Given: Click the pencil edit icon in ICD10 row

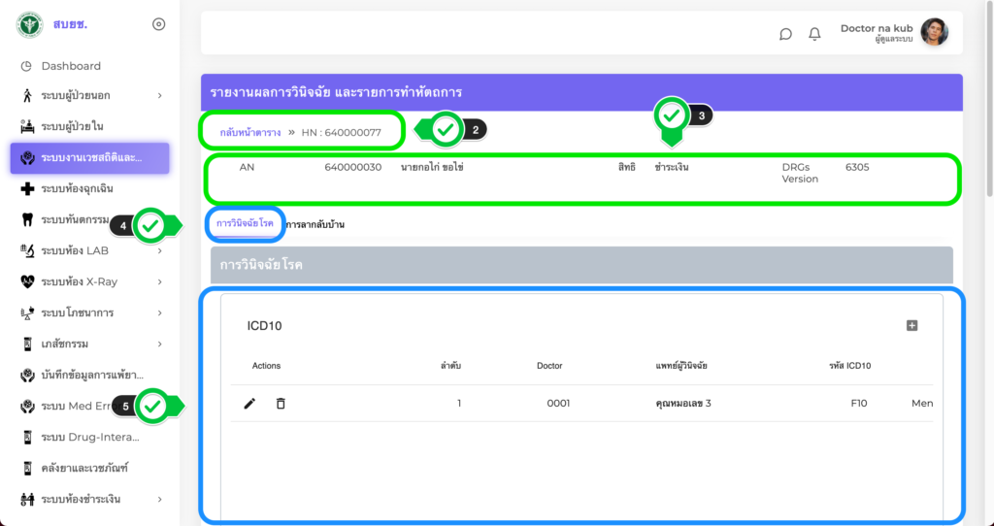Looking at the screenshot, I should pos(249,404).
